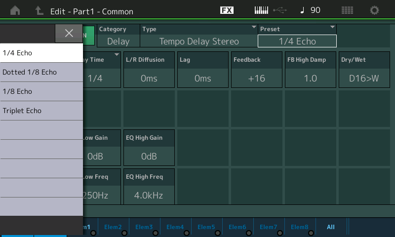Tap the FX indicator icon
This screenshot has width=395, height=237.
tap(227, 10)
